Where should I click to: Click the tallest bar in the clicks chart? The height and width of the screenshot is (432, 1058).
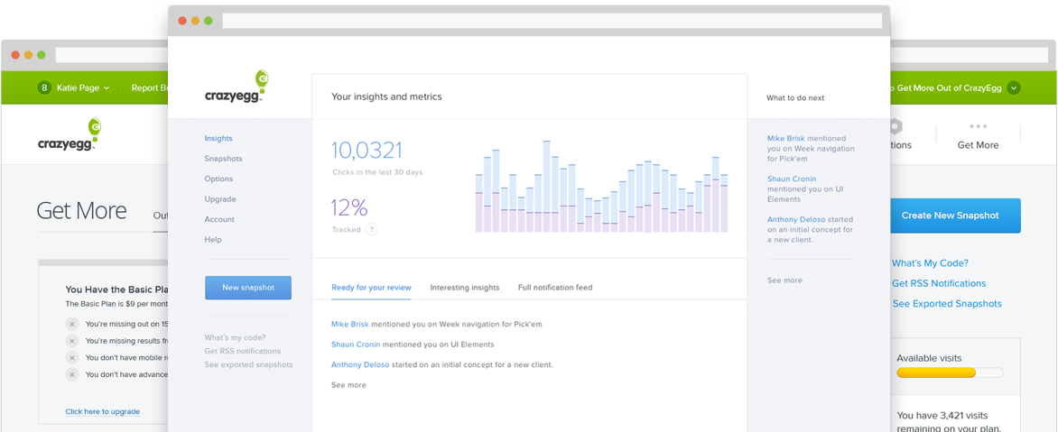(546, 187)
